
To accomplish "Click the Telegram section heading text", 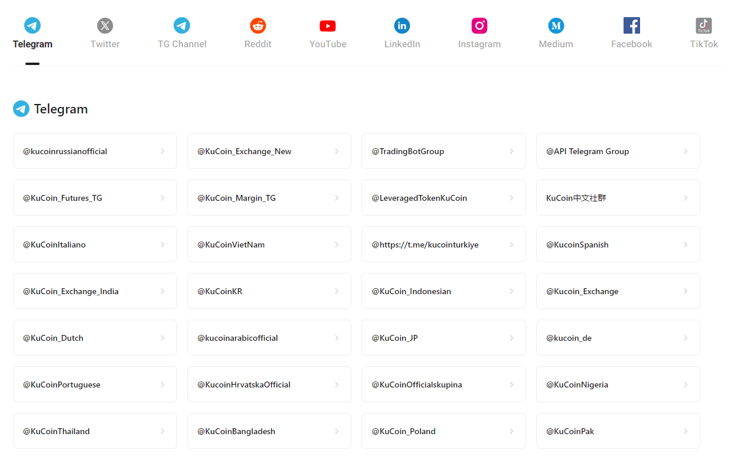I will click(x=61, y=109).
